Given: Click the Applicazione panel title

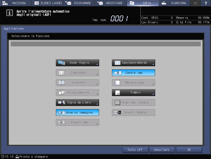Looking at the screenshot, I should [14, 29].
